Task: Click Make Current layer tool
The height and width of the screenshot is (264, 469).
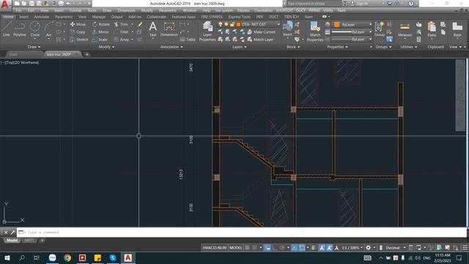Action: click(x=262, y=32)
